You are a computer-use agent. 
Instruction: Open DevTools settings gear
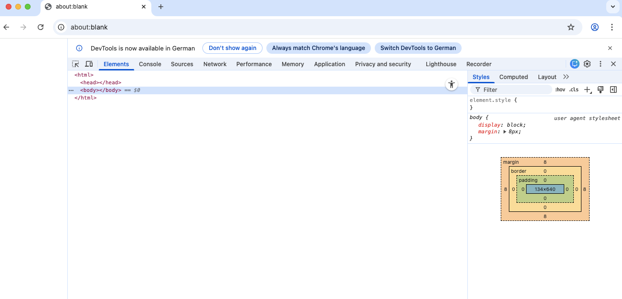click(587, 64)
